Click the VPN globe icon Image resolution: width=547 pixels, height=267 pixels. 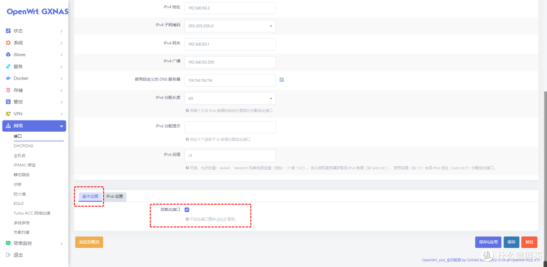pos(9,114)
